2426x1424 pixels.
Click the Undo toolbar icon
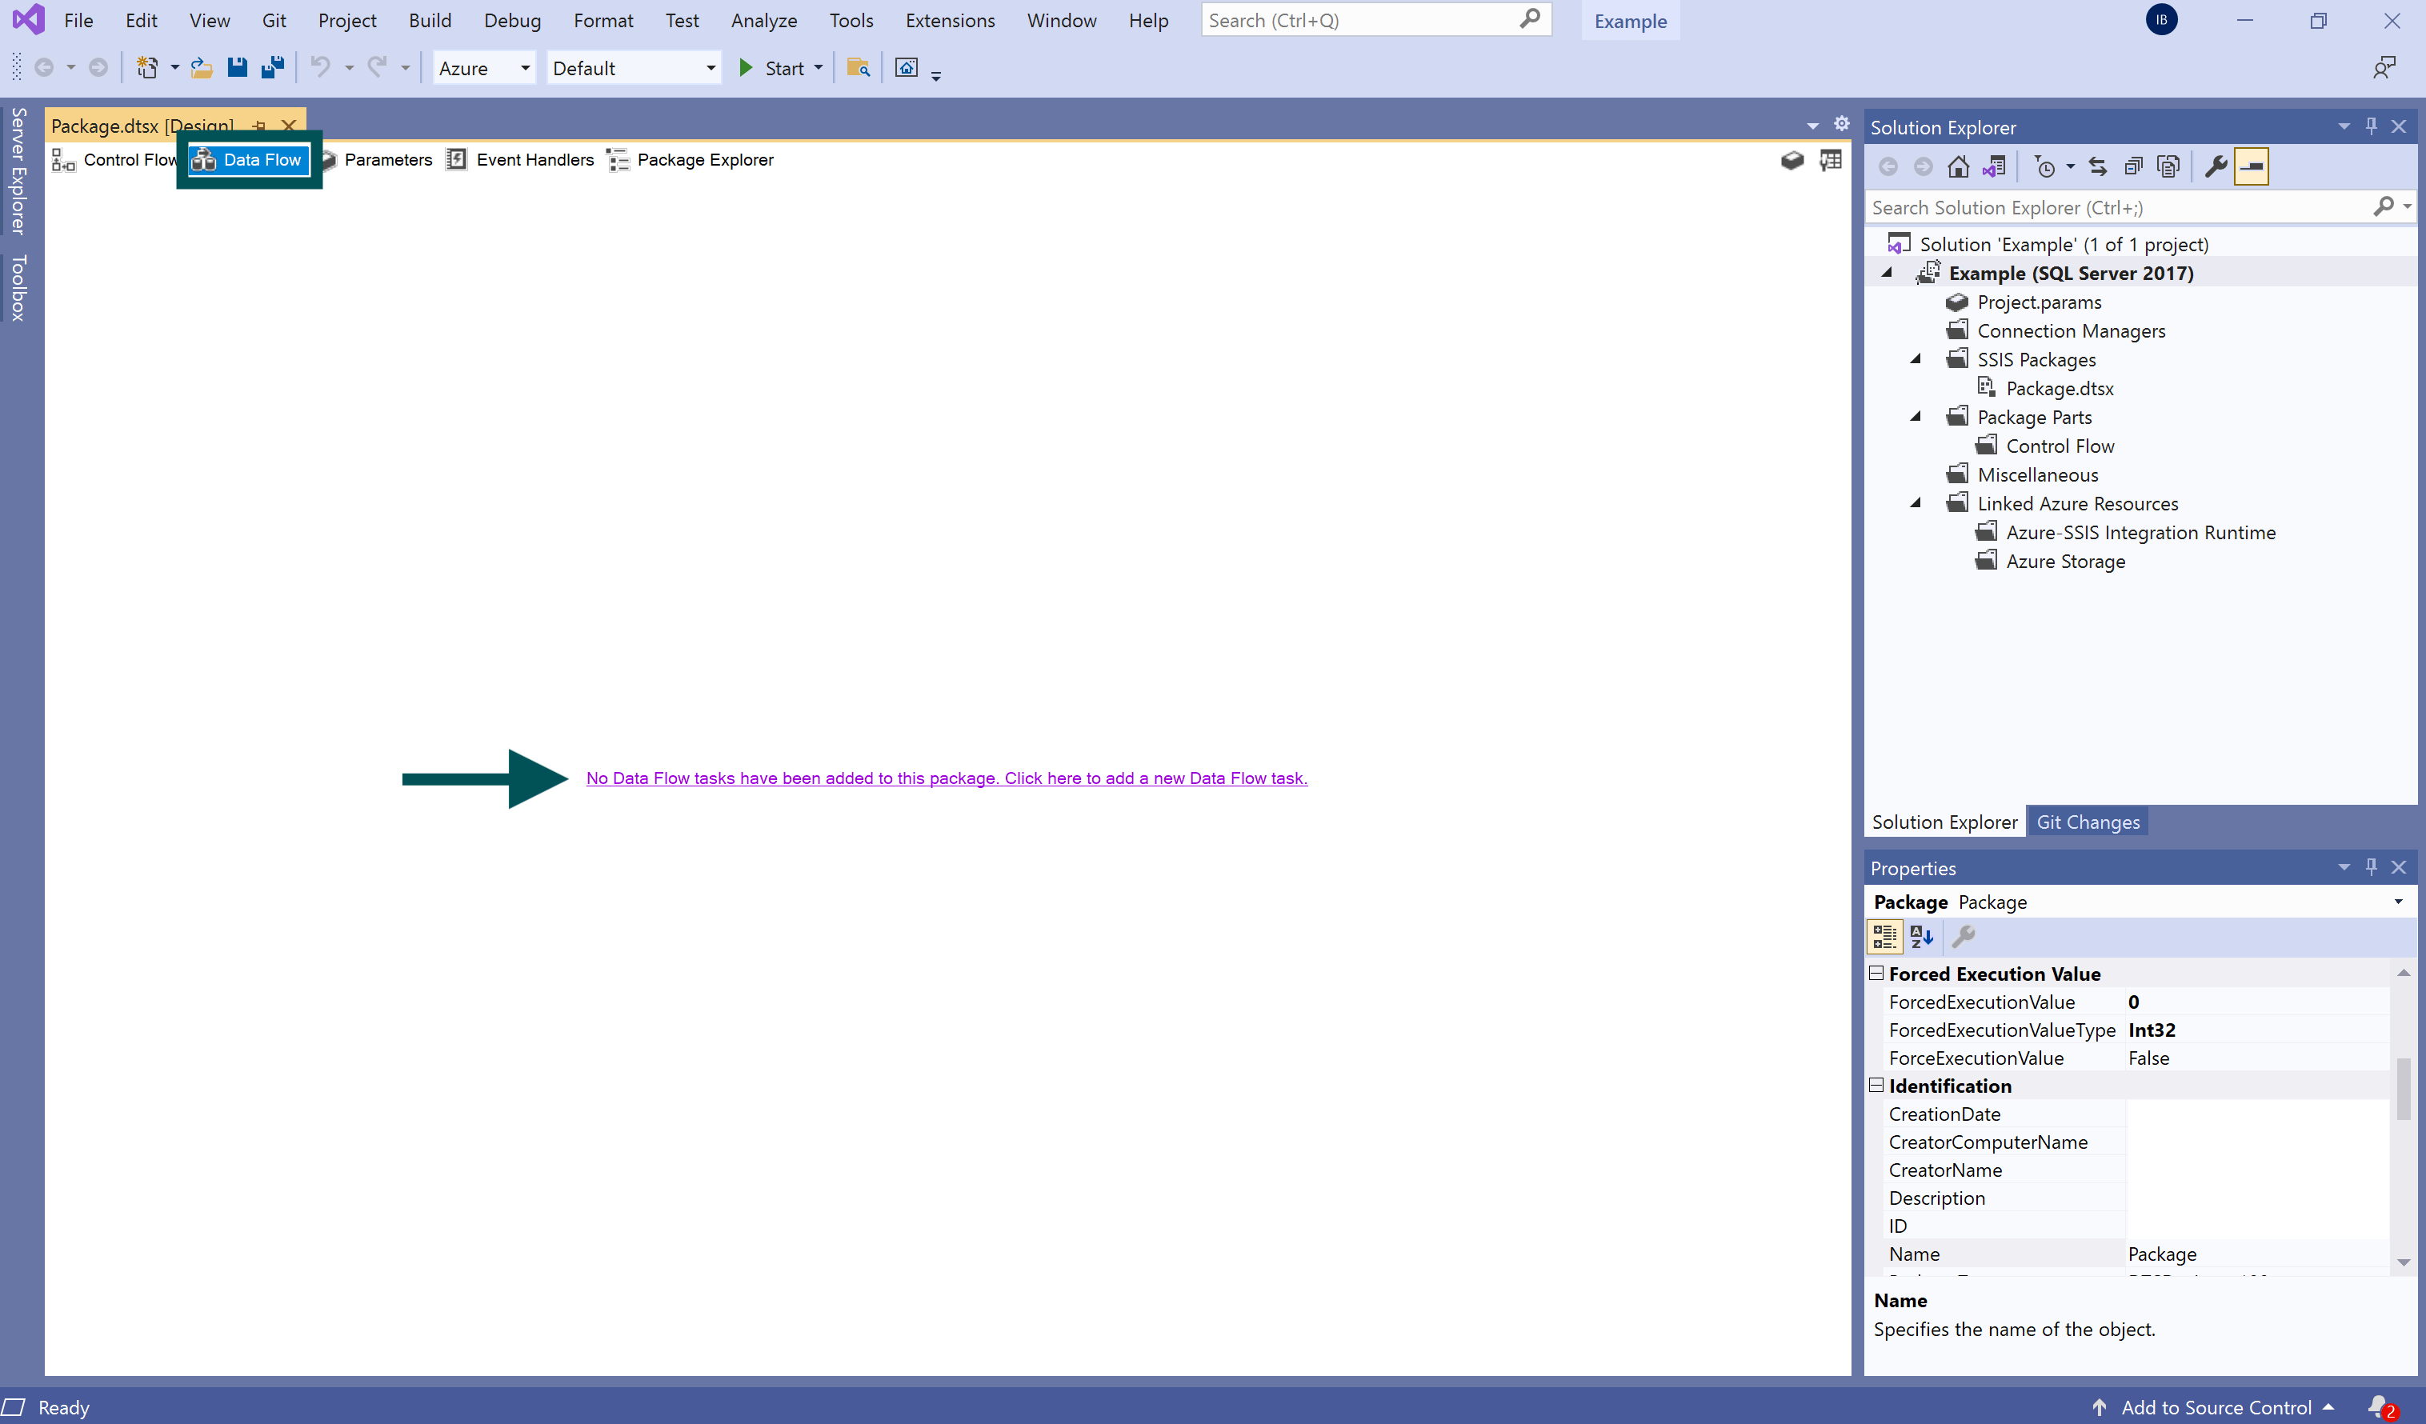pos(321,67)
